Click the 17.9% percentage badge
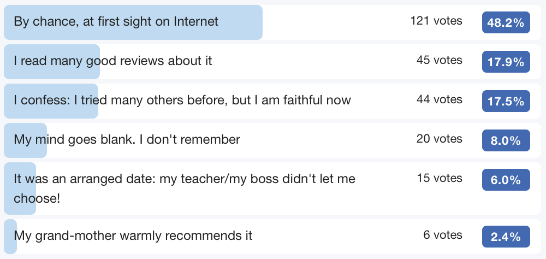 pos(506,62)
